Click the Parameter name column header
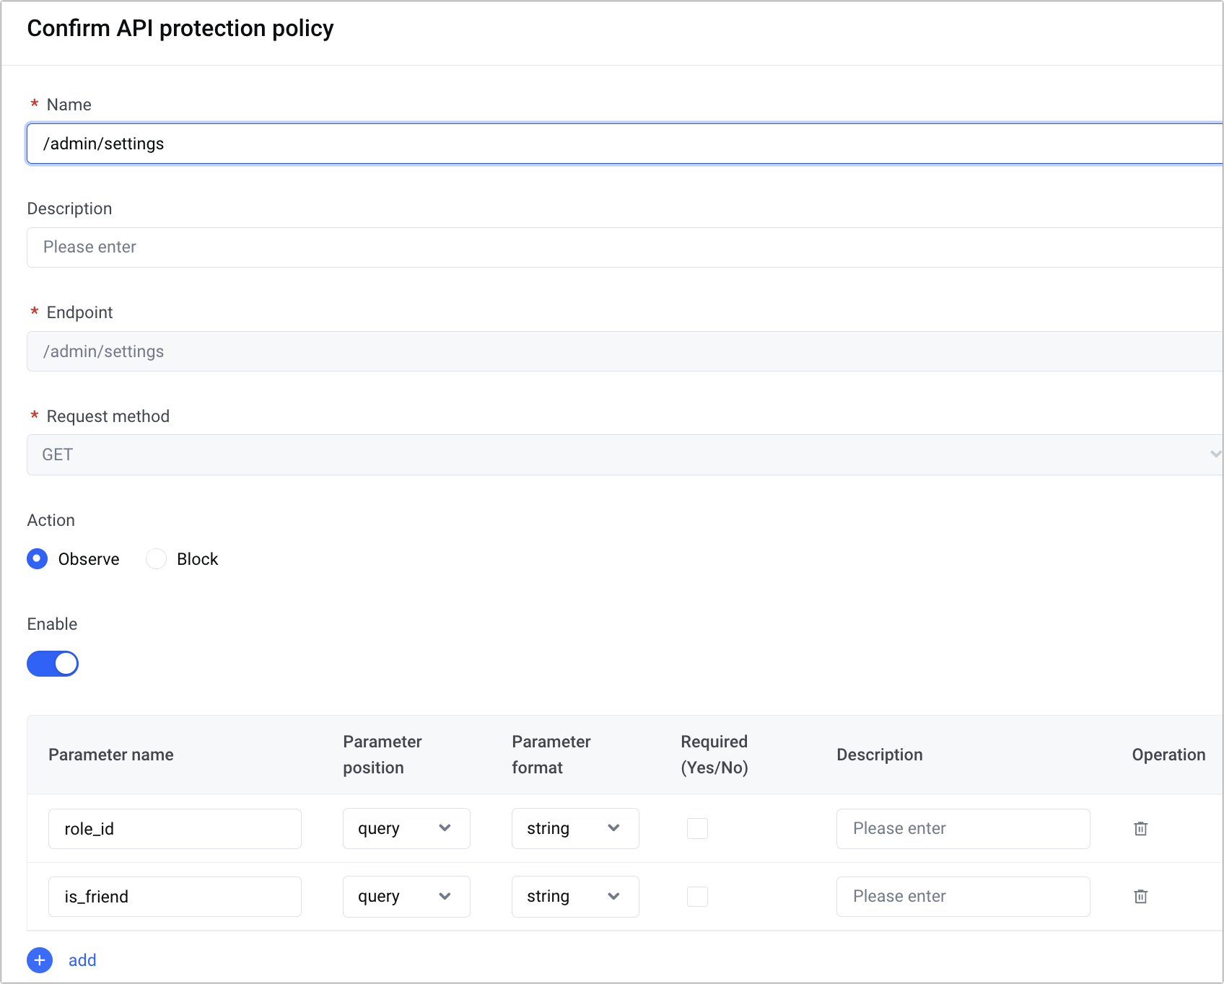 tap(111, 755)
